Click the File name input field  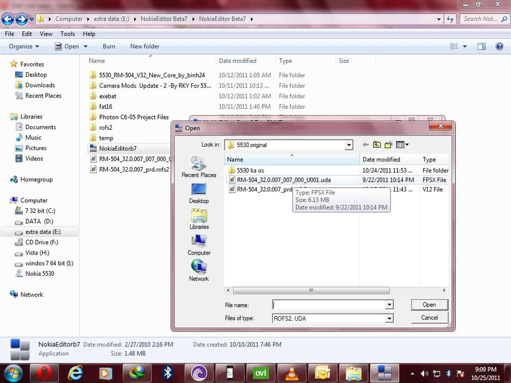point(329,305)
